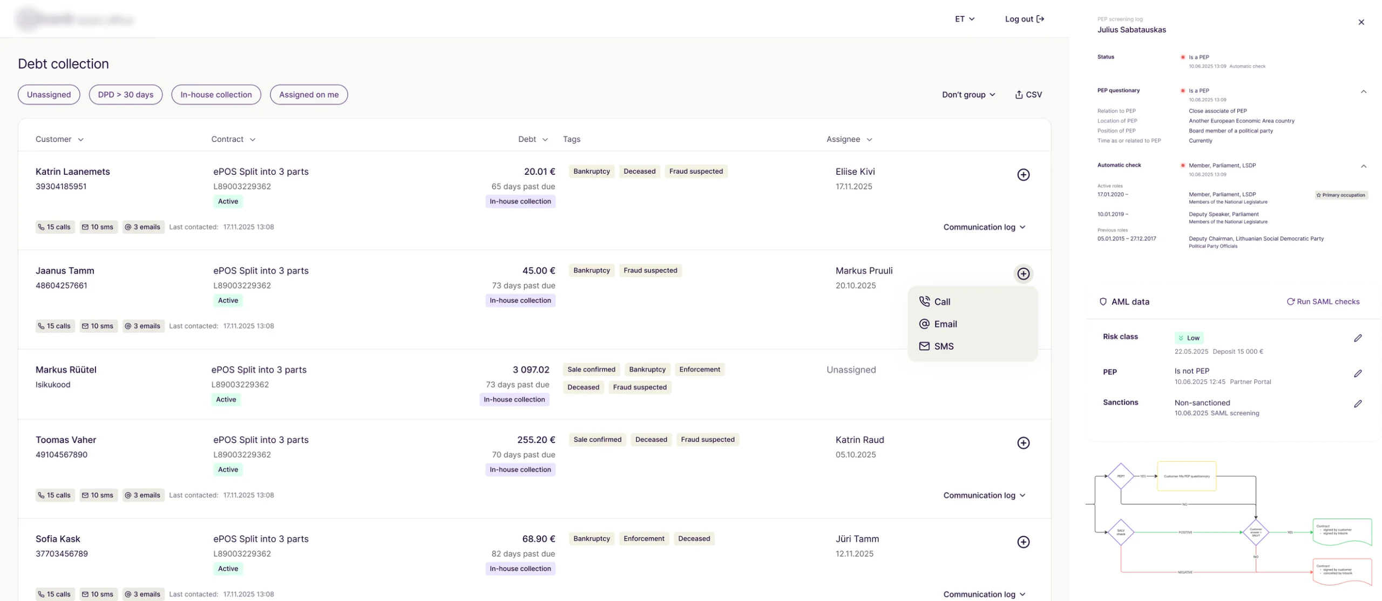Click 3 emails badge for Toomas Vaher
The height and width of the screenshot is (601, 1382).
(143, 495)
